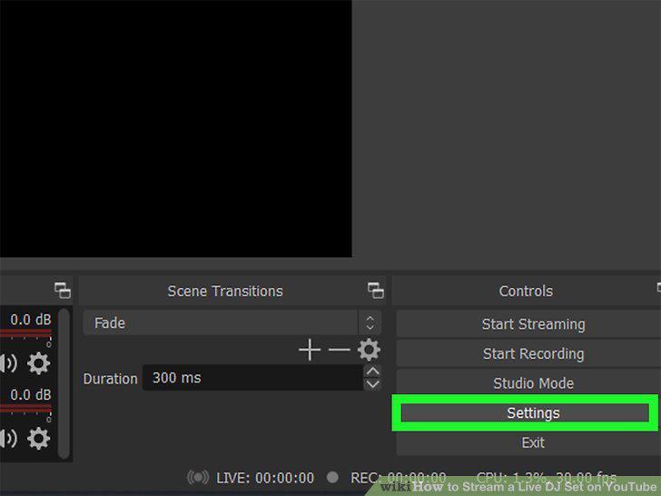Image resolution: width=661 pixels, height=496 pixels.
Task: Mute the lower audio channel speaker
Action: tap(8, 438)
